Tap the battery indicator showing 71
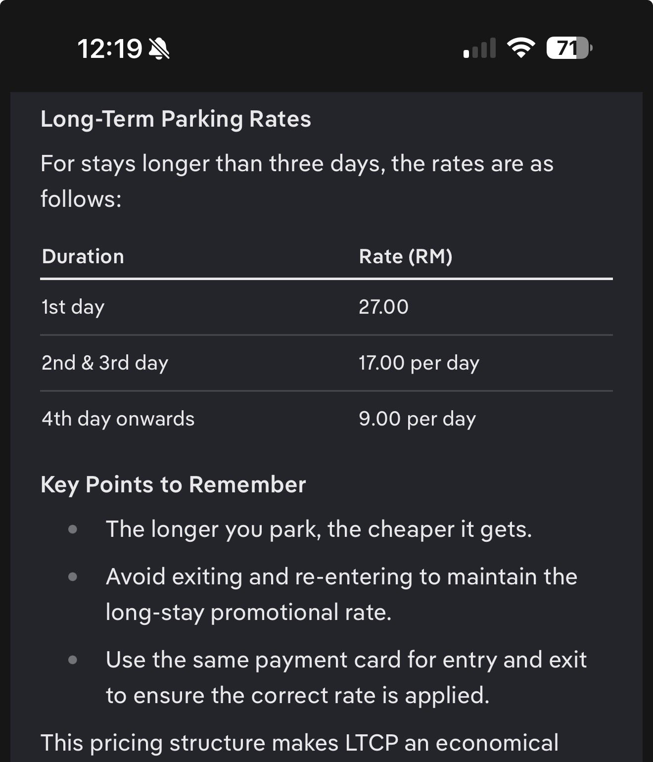653x762 pixels. click(569, 48)
